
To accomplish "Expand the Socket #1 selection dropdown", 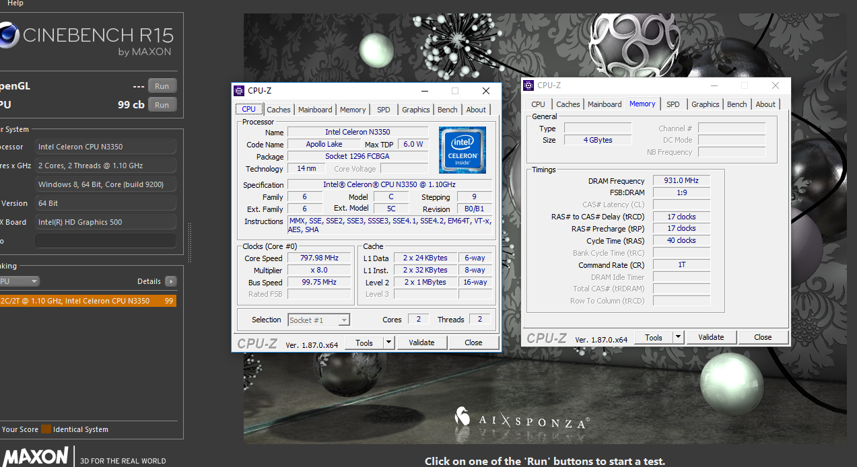I will point(344,320).
